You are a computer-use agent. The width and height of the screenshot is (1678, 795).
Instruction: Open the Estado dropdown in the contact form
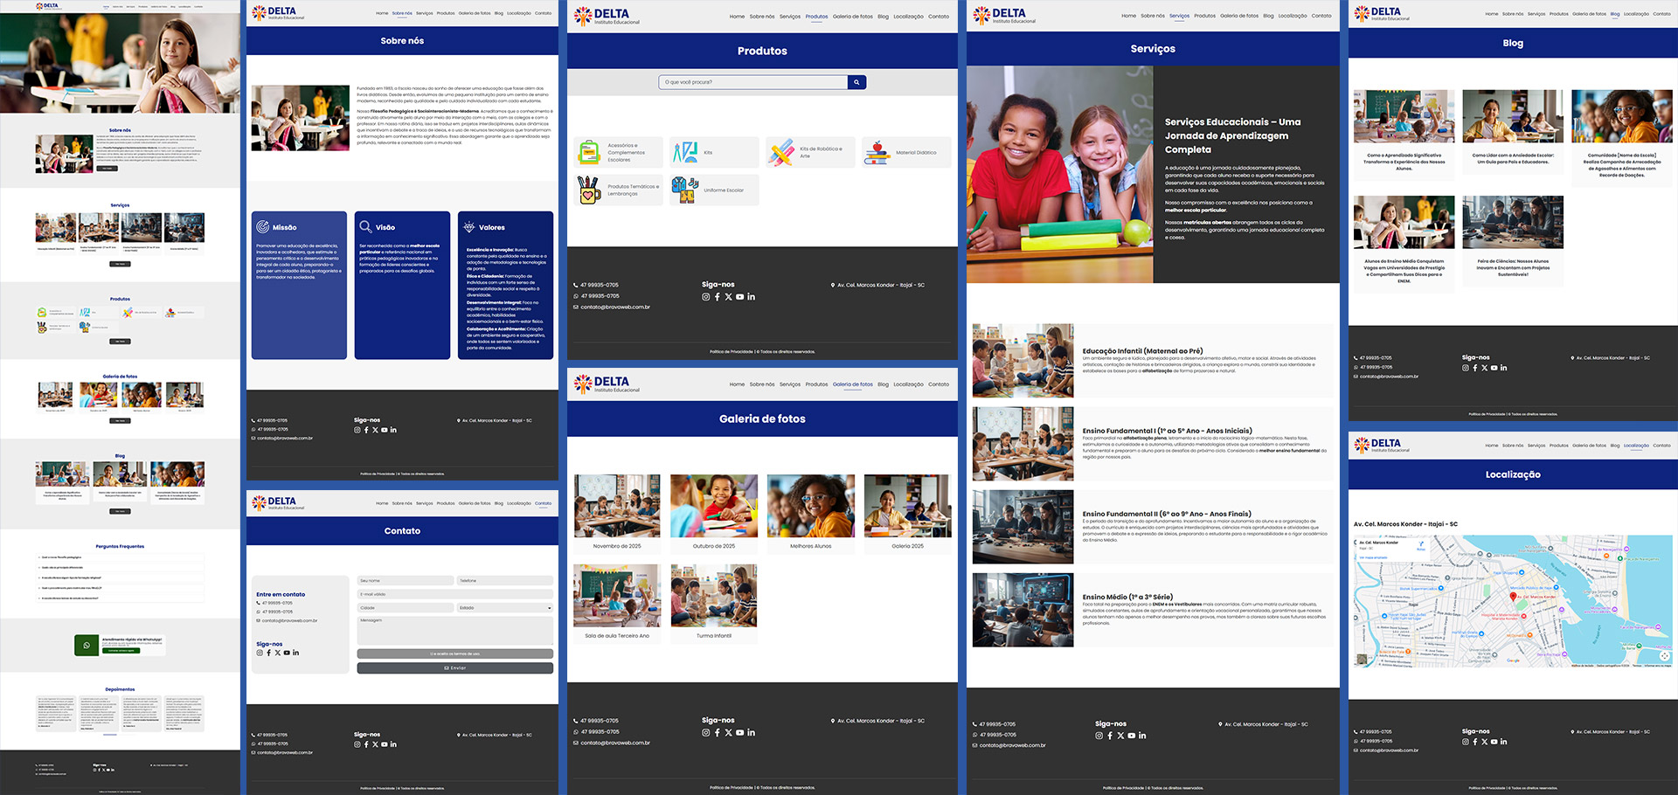[x=504, y=608]
